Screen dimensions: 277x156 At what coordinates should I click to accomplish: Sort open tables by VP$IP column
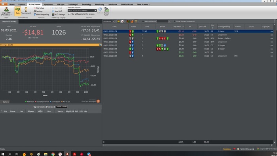40,112
